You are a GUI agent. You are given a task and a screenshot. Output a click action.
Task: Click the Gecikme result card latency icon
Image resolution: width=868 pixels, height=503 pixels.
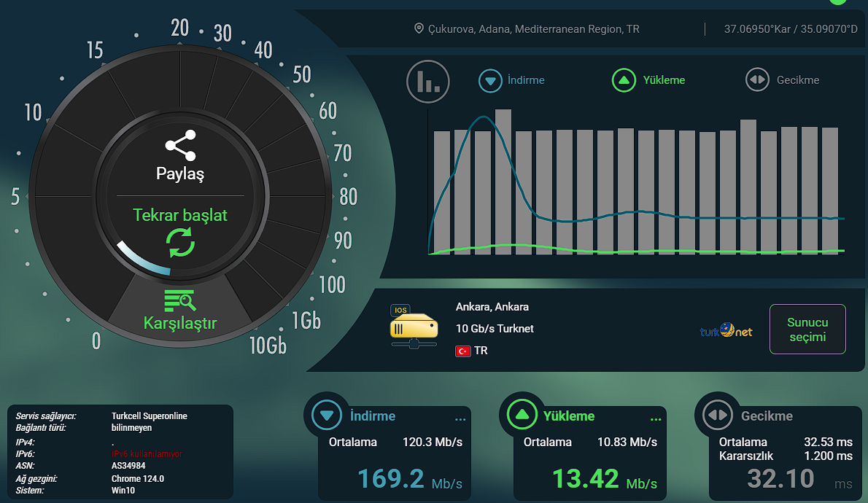(x=718, y=415)
